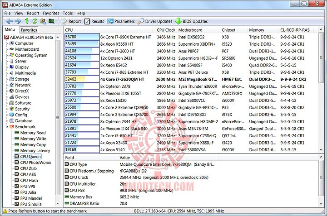
Task: Click the results list vertical scrollbar
Action: (x=321, y=90)
